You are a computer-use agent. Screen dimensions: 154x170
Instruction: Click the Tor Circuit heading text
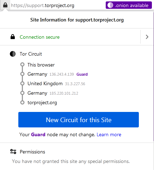tap(31, 54)
